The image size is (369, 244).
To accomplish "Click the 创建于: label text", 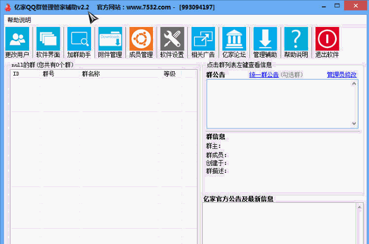I will [x=217, y=163].
